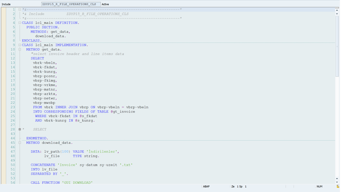Set a breakpoint in the margin at line 23
This screenshot has height=192, width=341.
tap(4, 107)
